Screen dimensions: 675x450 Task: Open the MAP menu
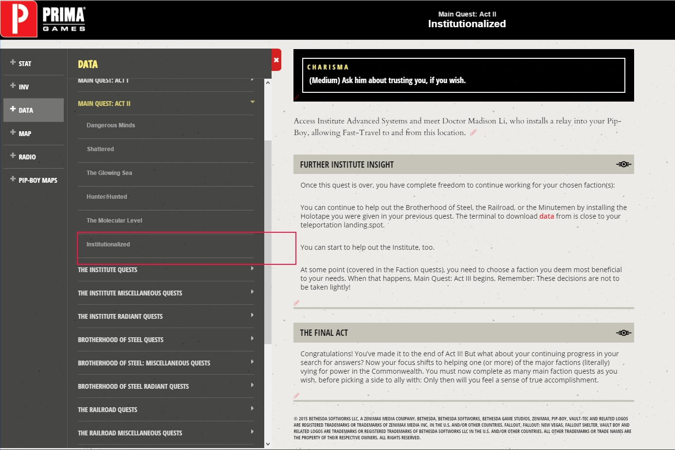tap(34, 134)
